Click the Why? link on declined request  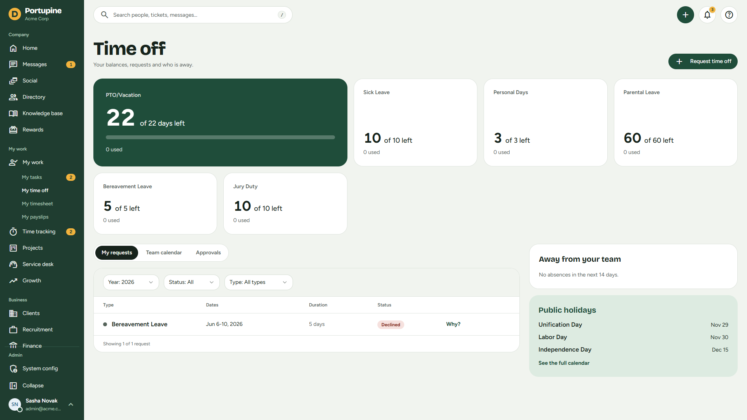click(x=453, y=324)
